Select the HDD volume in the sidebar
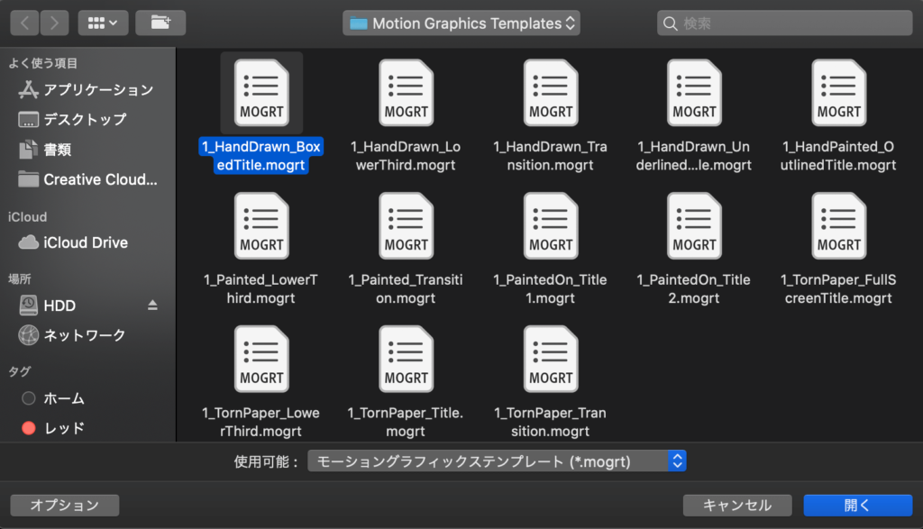Image resolution: width=923 pixels, height=529 pixels. click(48, 306)
